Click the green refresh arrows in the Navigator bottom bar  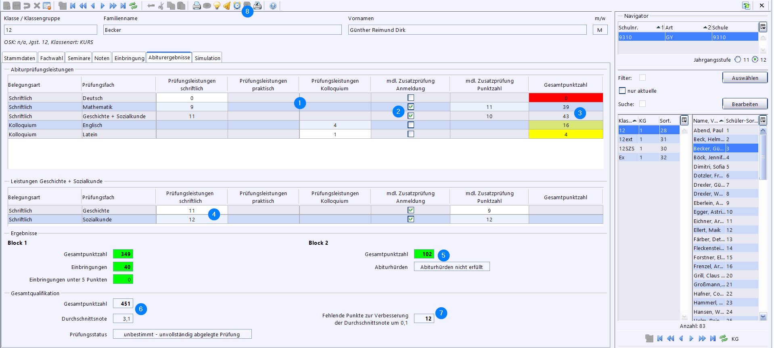[x=724, y=338]
